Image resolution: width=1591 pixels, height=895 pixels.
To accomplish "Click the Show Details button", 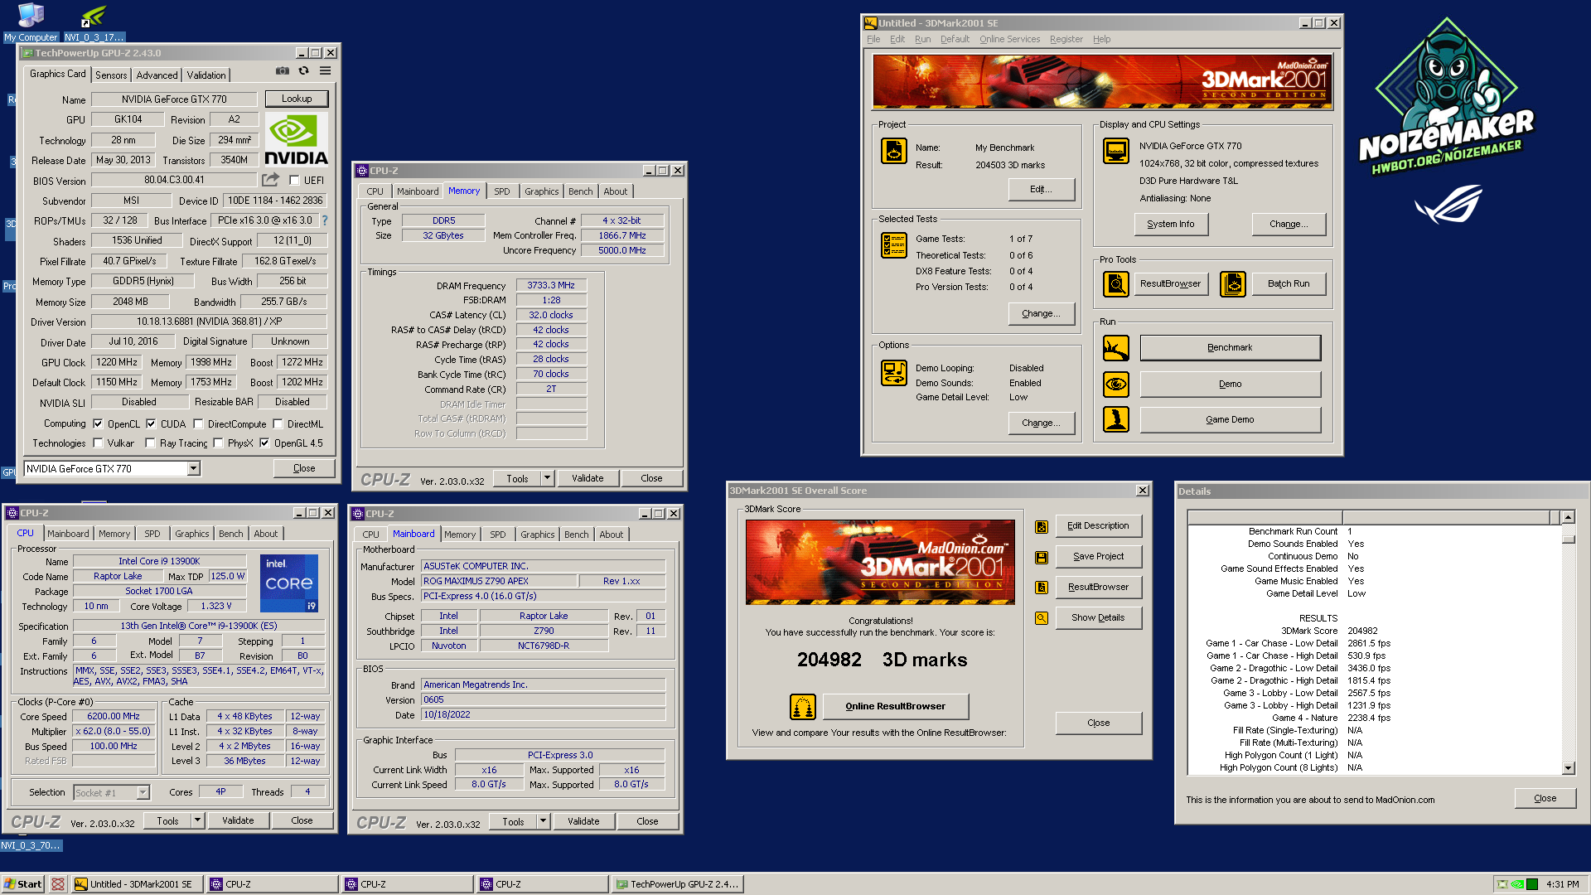I will 1098,618.
